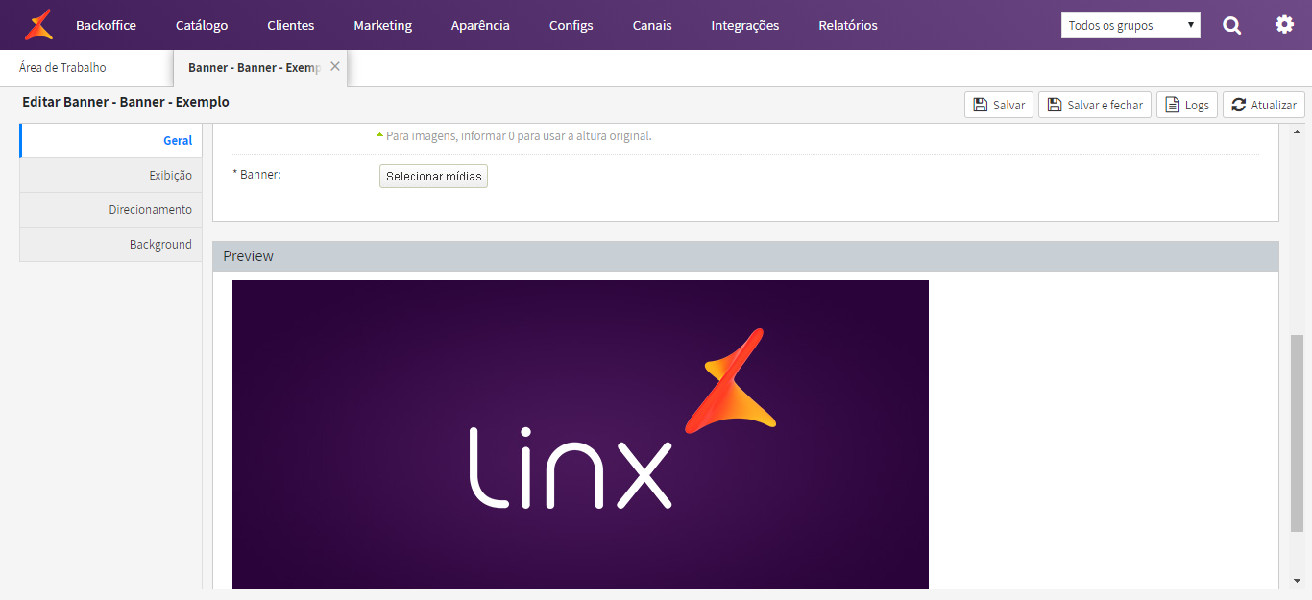1312x600 pixels.
Task: Switch to Área de Trabalho tab
Action: pyautogui.click(x=62, y=68)
